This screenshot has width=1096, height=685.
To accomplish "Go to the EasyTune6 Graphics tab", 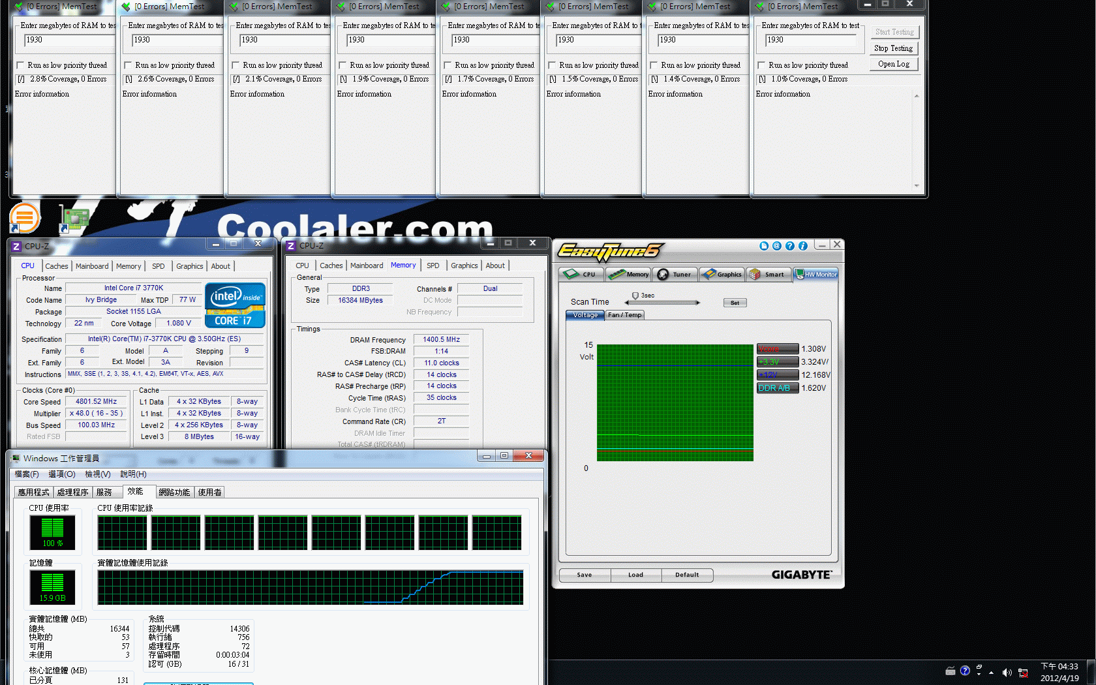I will (x=722, y=275).
